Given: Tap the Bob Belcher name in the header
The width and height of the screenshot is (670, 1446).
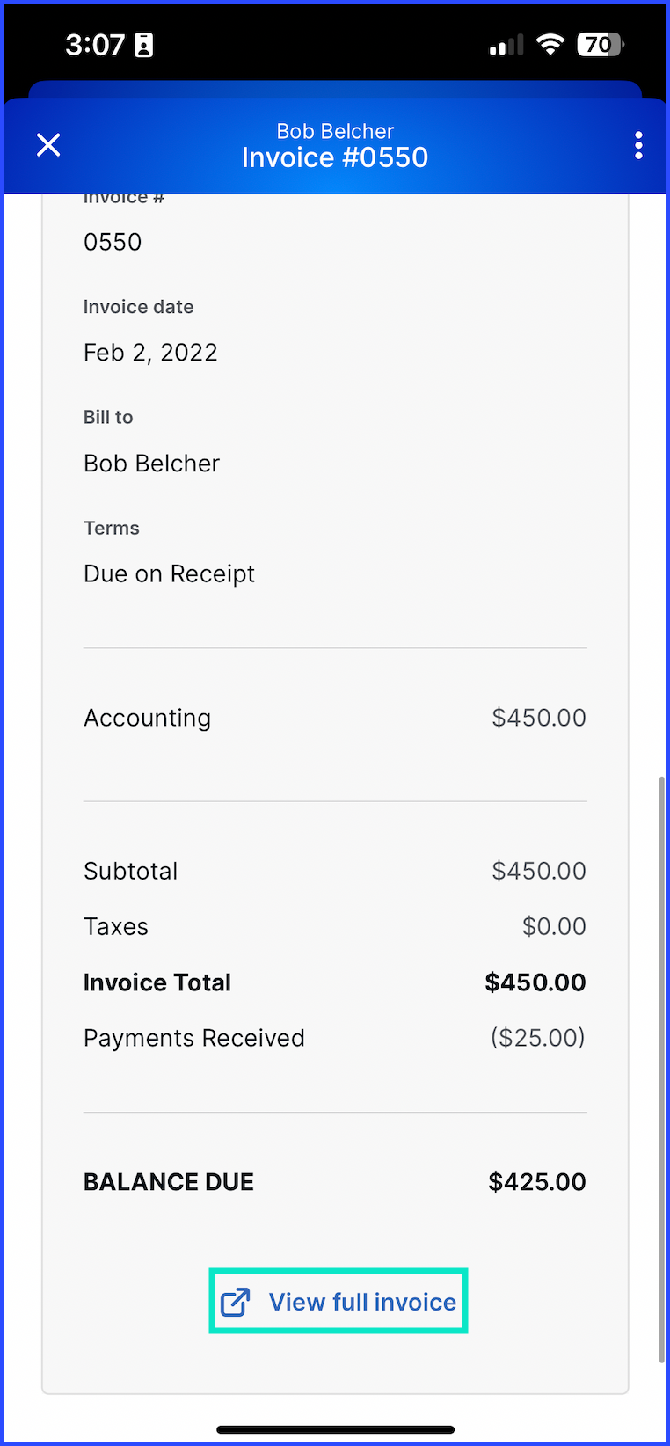Looking at the screenshot, I should tap(335, 131).
